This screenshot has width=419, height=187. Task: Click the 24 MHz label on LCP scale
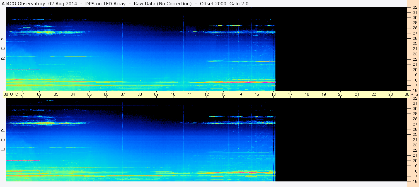point(415,140)
